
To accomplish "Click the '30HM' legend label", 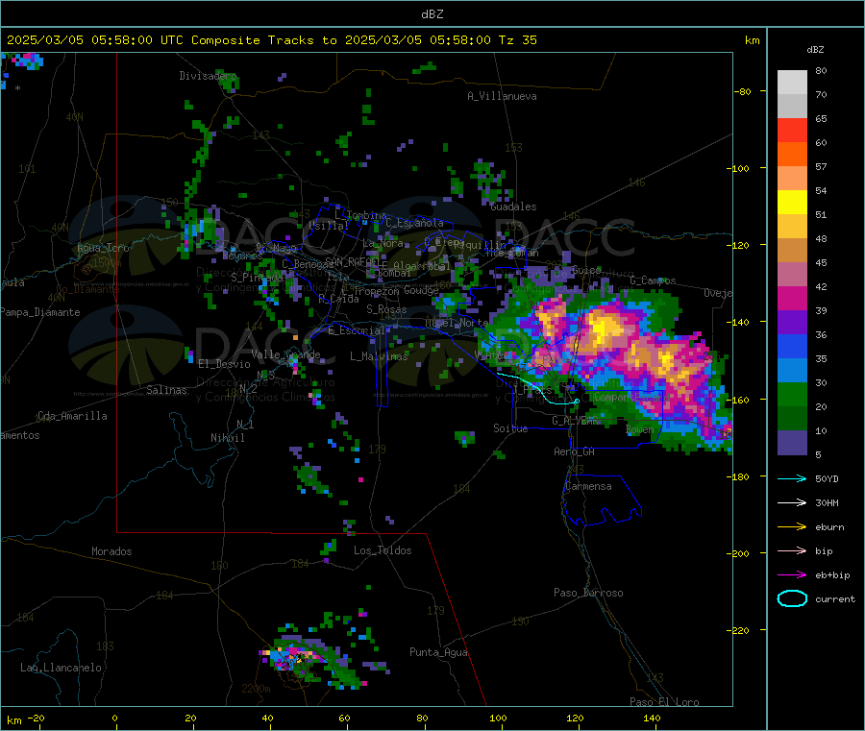I will pos(827,502).
